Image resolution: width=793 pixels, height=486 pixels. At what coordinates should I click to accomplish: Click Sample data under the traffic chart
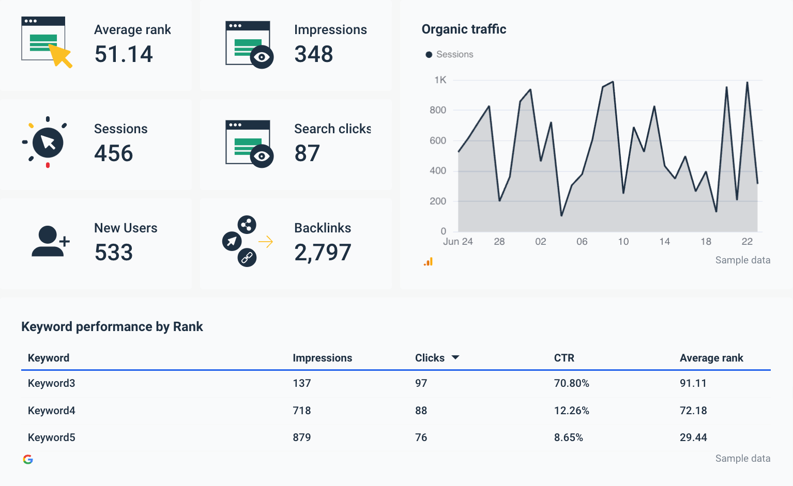(743, 260)
